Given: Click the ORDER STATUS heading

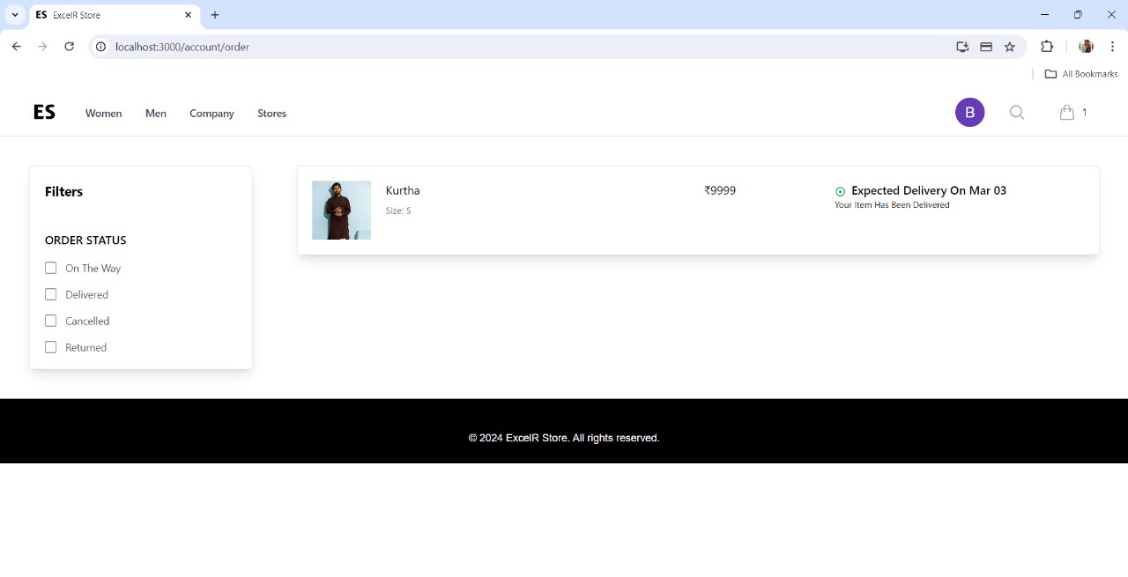Looking at the screenshot, I should point(85,240).
